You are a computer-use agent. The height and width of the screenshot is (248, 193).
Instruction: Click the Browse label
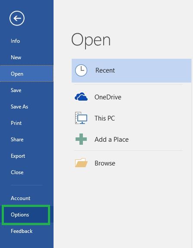[105, 163]
